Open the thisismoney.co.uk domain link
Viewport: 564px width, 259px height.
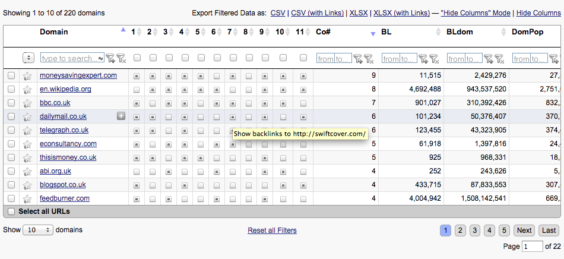[68, 157]
